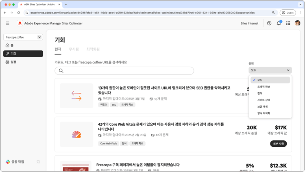This screenshot has height=172, width=305.
Task: Switch to the 현재 tab
Action: 58,49
